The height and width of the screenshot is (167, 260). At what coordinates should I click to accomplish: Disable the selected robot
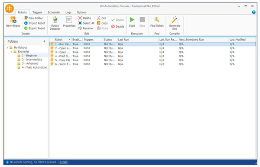117,26
